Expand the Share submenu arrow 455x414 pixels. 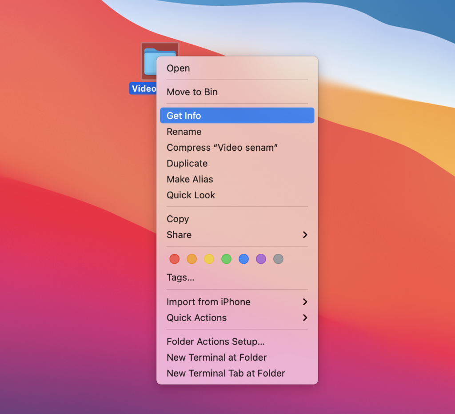tap(305, 235)
